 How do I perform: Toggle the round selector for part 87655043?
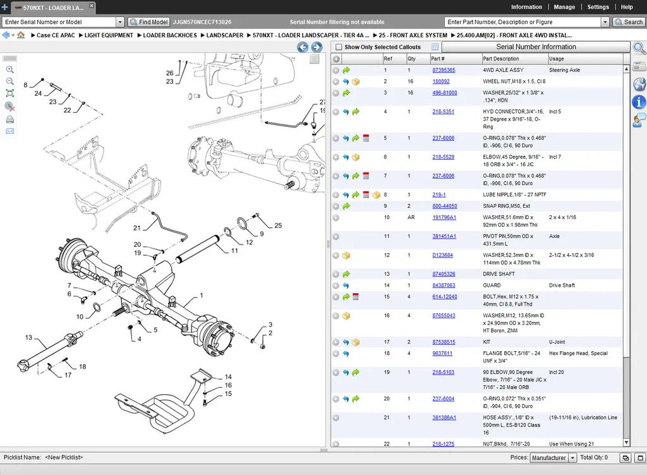point(336,316)
